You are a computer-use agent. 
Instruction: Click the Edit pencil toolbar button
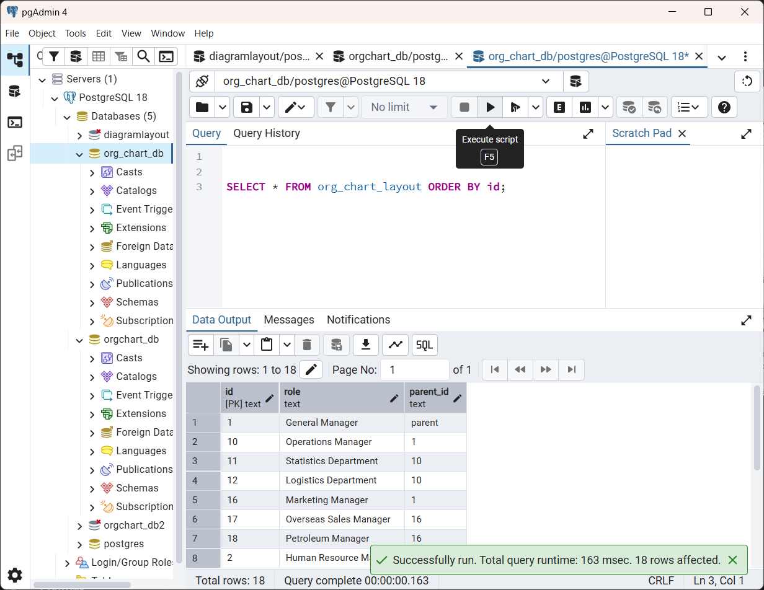(x=295, y=107)
